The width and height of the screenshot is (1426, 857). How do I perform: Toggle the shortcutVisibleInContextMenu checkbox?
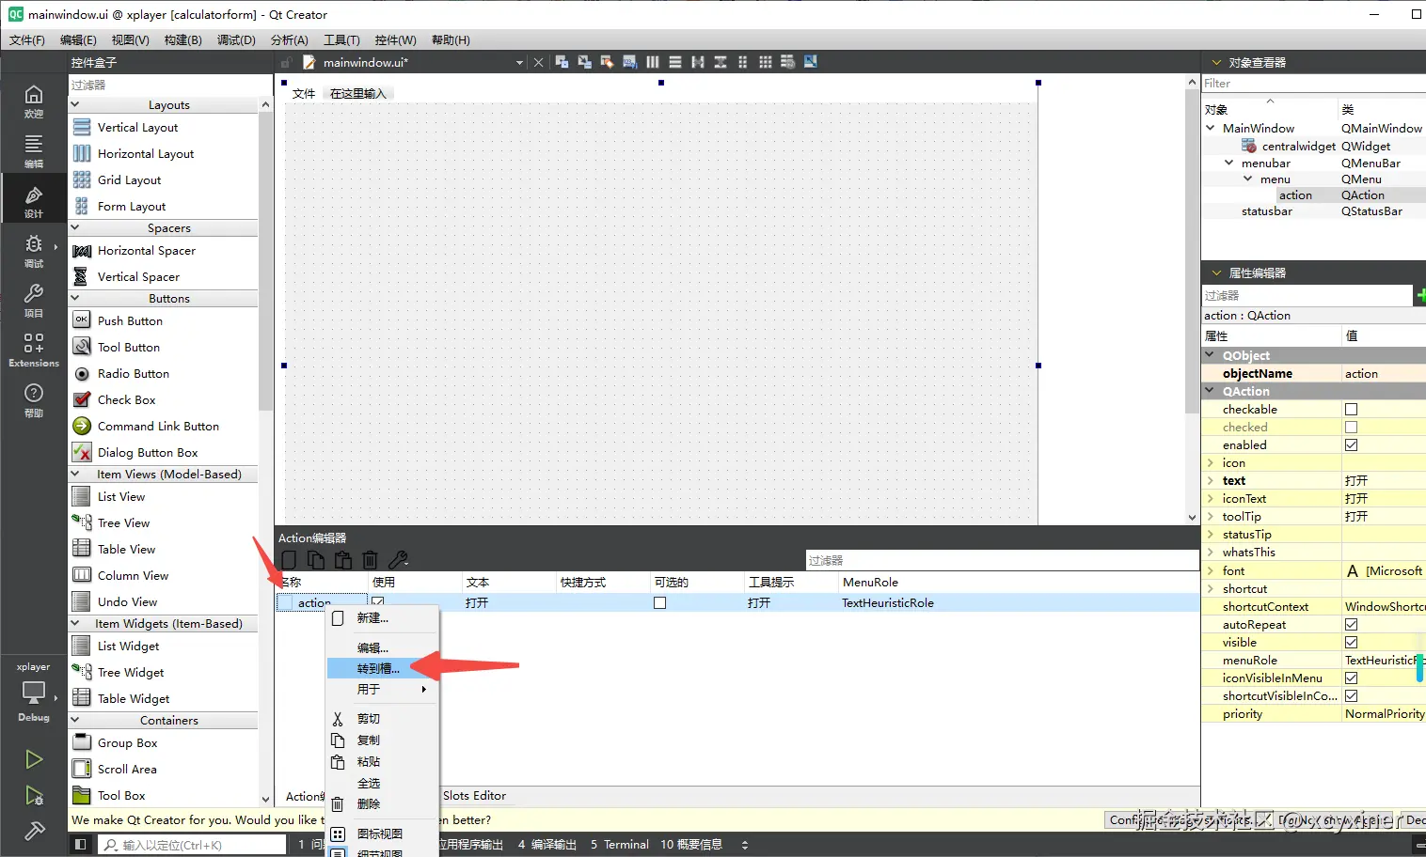(x=1352, y=696)
